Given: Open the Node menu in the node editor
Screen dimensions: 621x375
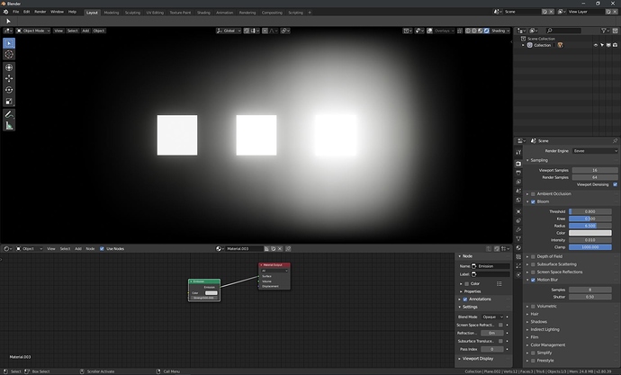Looking at the screenshot, I should pyautogui.click(x=90, y=249).
